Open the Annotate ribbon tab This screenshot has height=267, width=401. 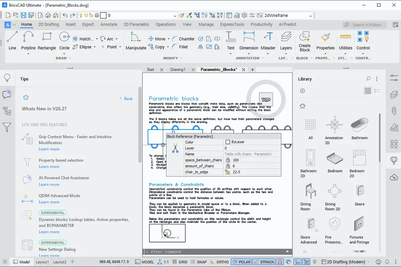109,24
